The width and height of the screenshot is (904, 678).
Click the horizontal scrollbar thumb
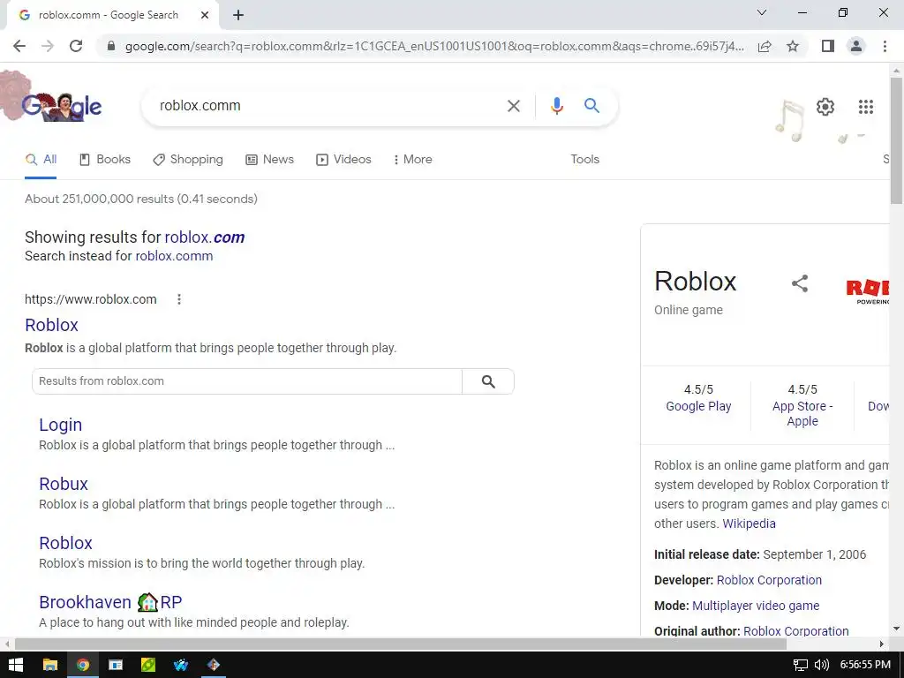(401, 644)
